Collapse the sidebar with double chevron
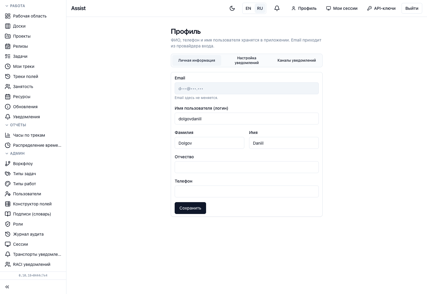This screenshot has width=427, height=294. (x=7, y=287)
